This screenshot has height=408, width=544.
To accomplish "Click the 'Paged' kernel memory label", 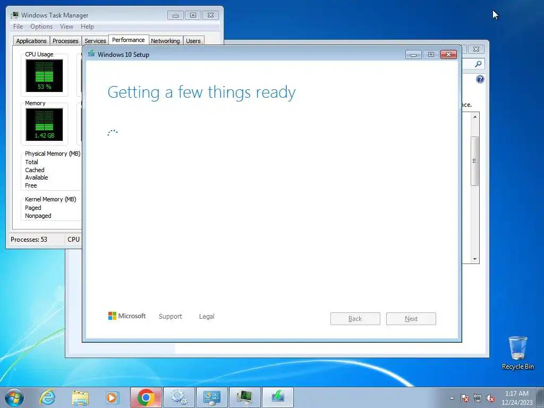I will click(x=33, y=208).
